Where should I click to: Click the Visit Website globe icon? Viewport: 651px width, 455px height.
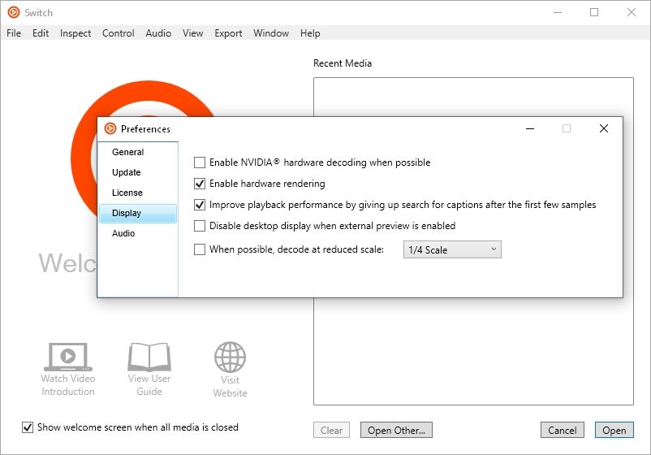point(230,357)
